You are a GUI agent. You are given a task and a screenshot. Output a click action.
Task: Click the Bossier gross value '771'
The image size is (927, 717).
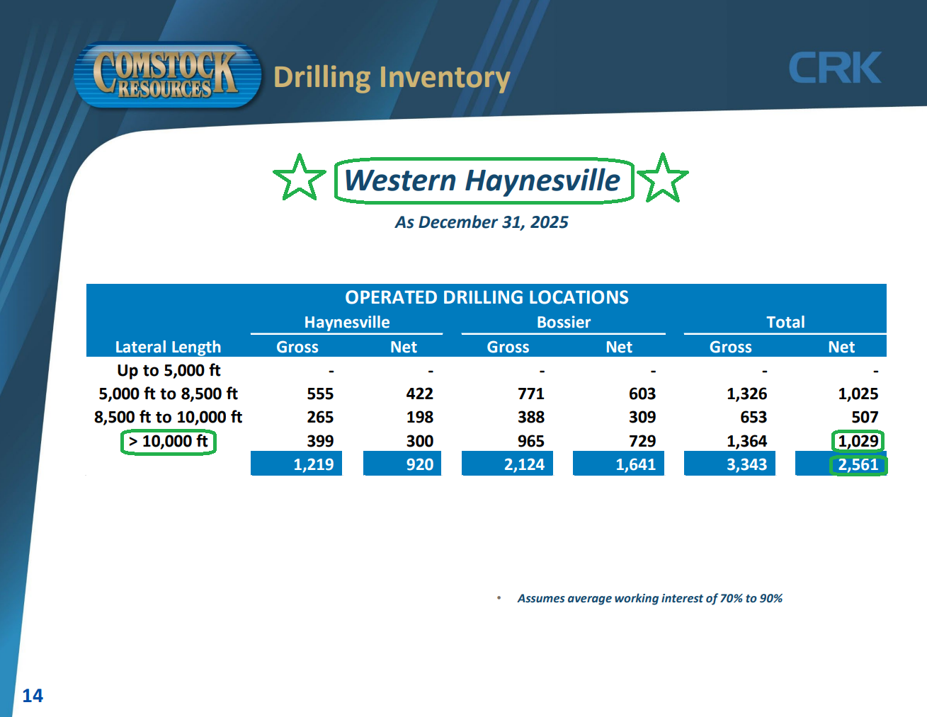(x=531, y=394)
